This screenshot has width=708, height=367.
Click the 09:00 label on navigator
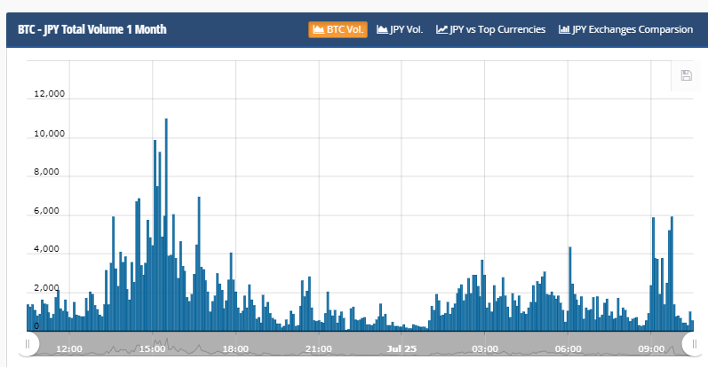point(651,349)
